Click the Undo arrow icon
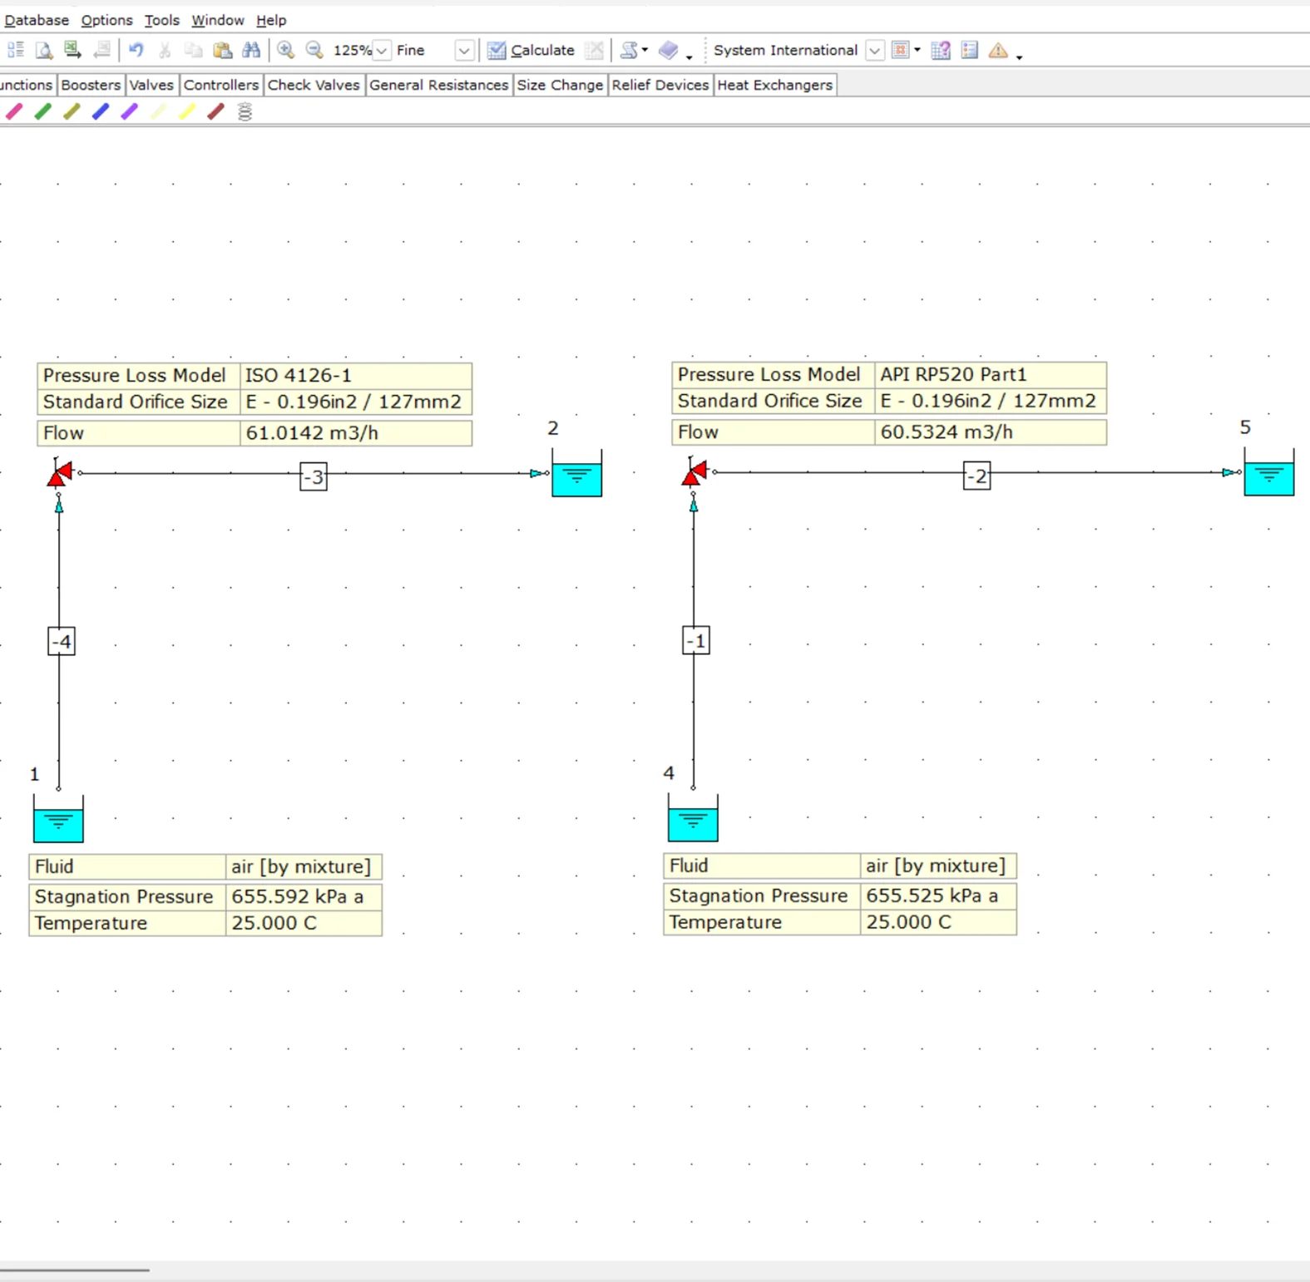This screenshot has width=1310, height=1282. click(136, 51)
